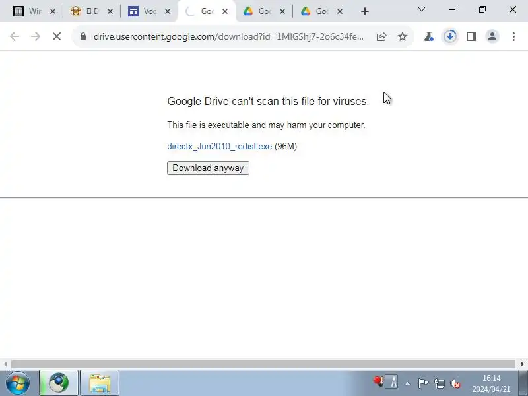Go back to the previous page
Screen dimensions: 528x396
(x=15, y=36)
